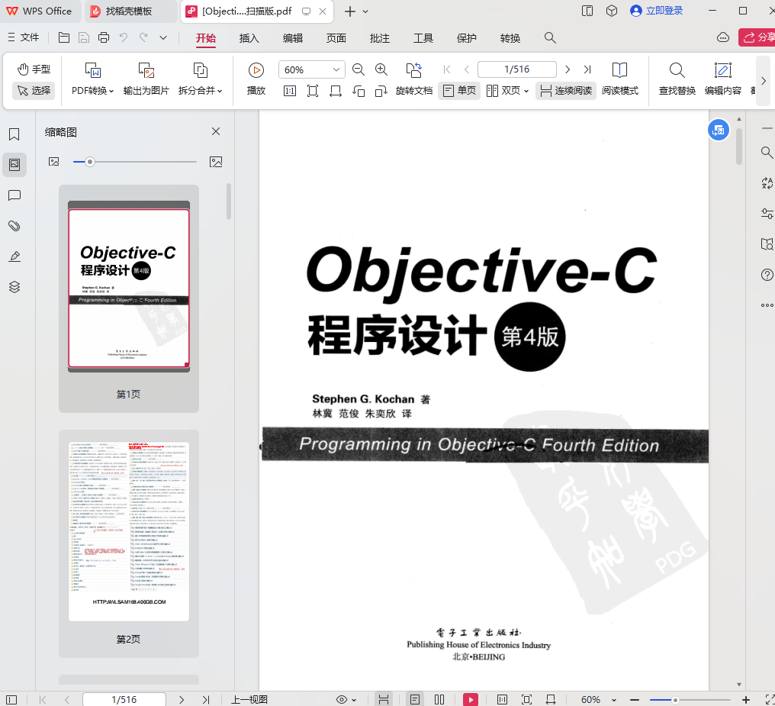Image resolution: width=775 pixels, height=706 pixels.
Task: Expand the 60% zoom level dropdown
Action: (x=336, y=69)
